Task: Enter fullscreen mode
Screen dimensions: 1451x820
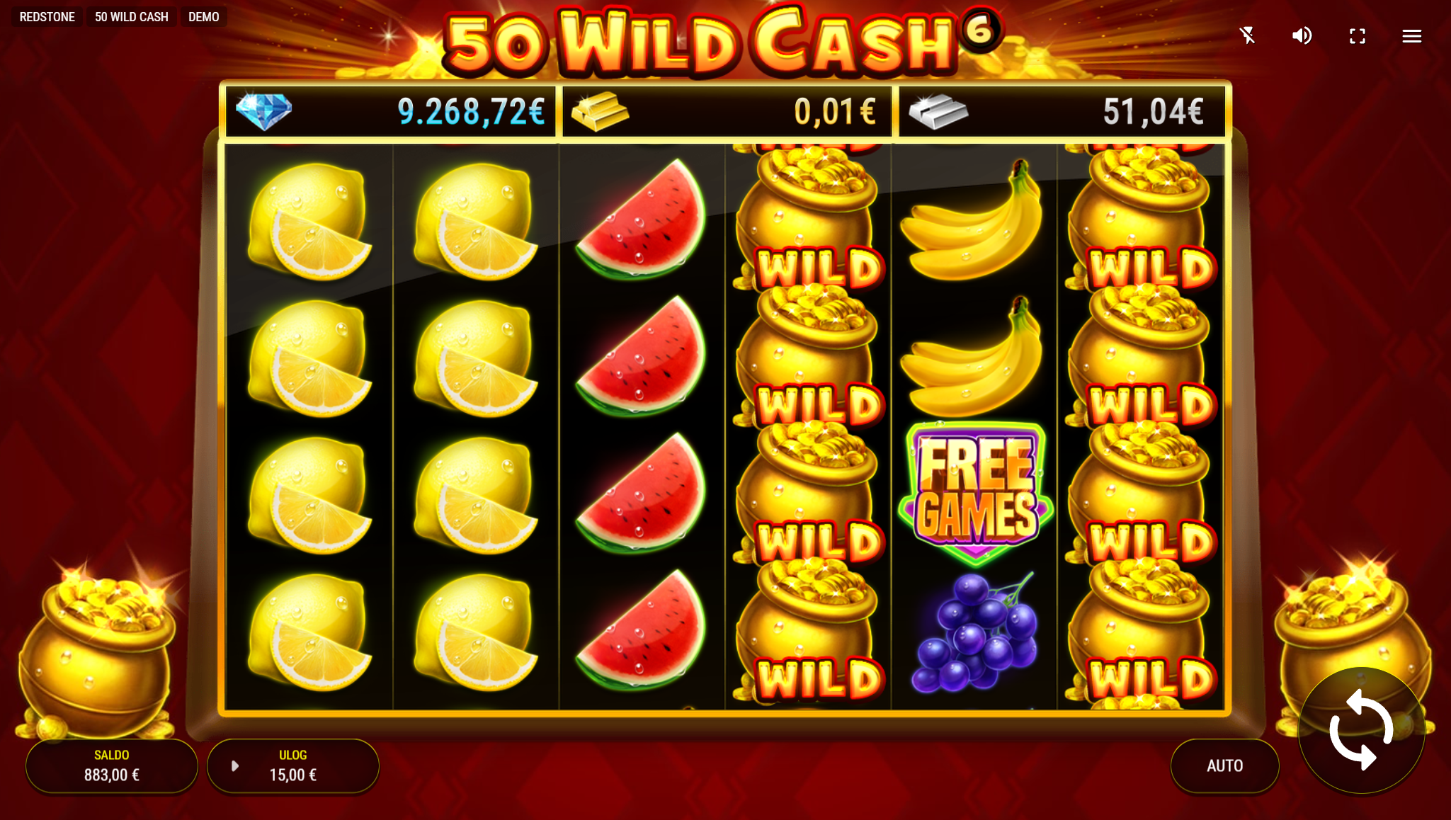Action: point(1357,36)
